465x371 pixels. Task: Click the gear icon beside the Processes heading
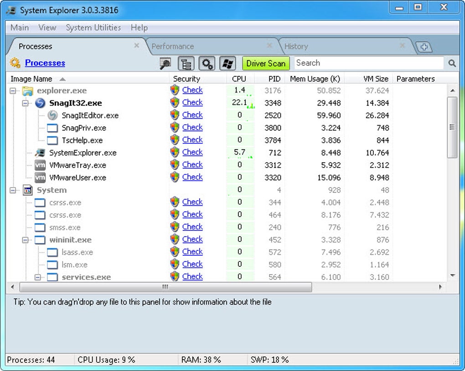tap(15, 63)
